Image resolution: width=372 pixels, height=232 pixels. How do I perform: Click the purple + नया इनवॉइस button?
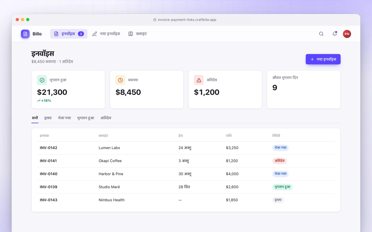point(323,59)
